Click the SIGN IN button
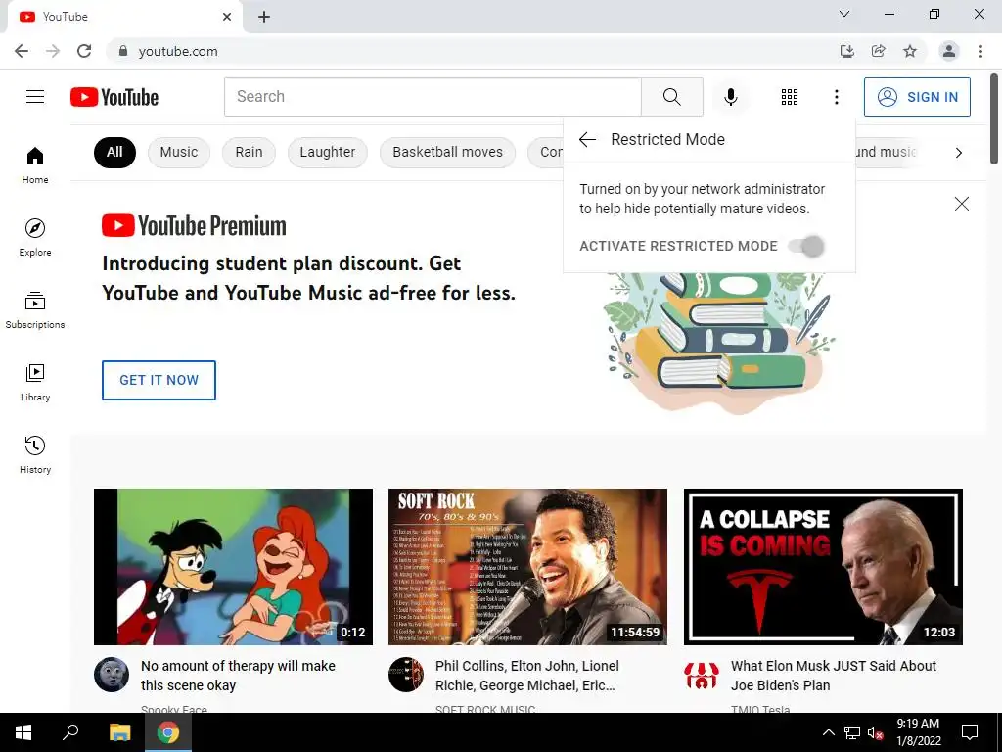The height and width of the screenshot is (752, 1002). coord(917,97)
